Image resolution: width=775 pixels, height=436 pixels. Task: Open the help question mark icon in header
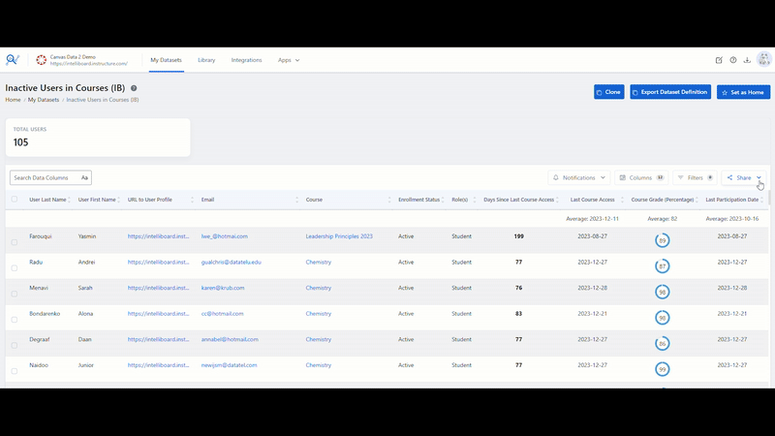[733, 60]
